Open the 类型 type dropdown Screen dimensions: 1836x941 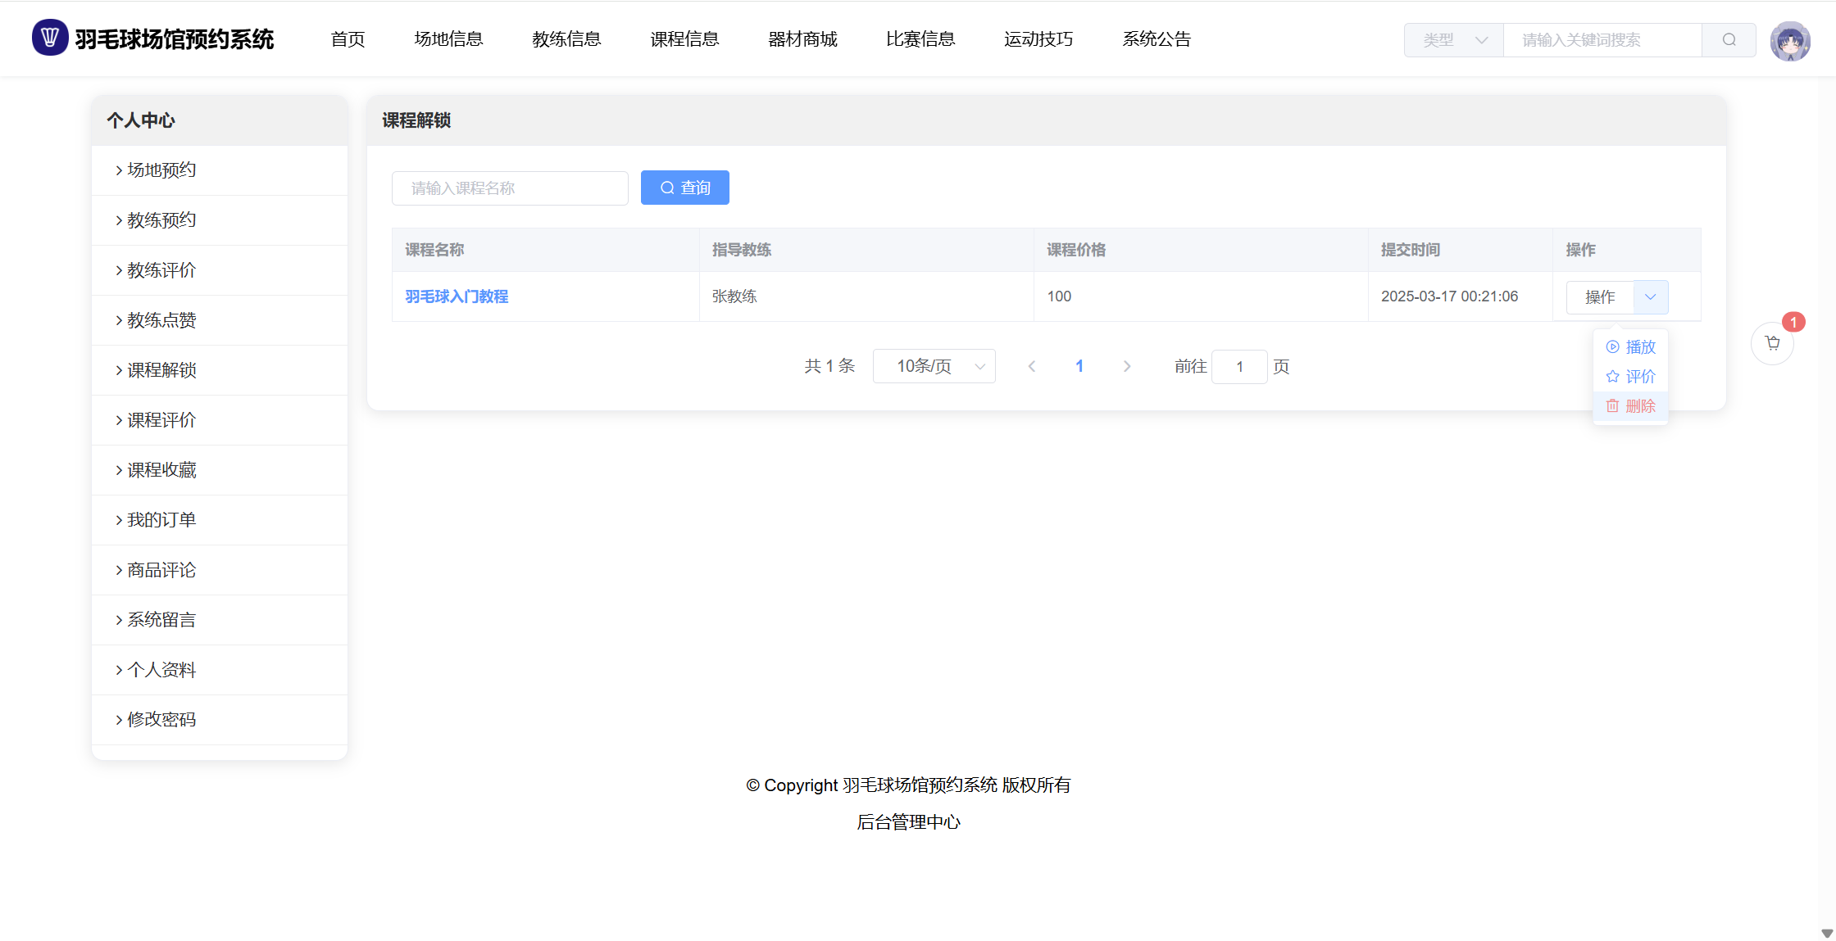[x=1453, y=40]
